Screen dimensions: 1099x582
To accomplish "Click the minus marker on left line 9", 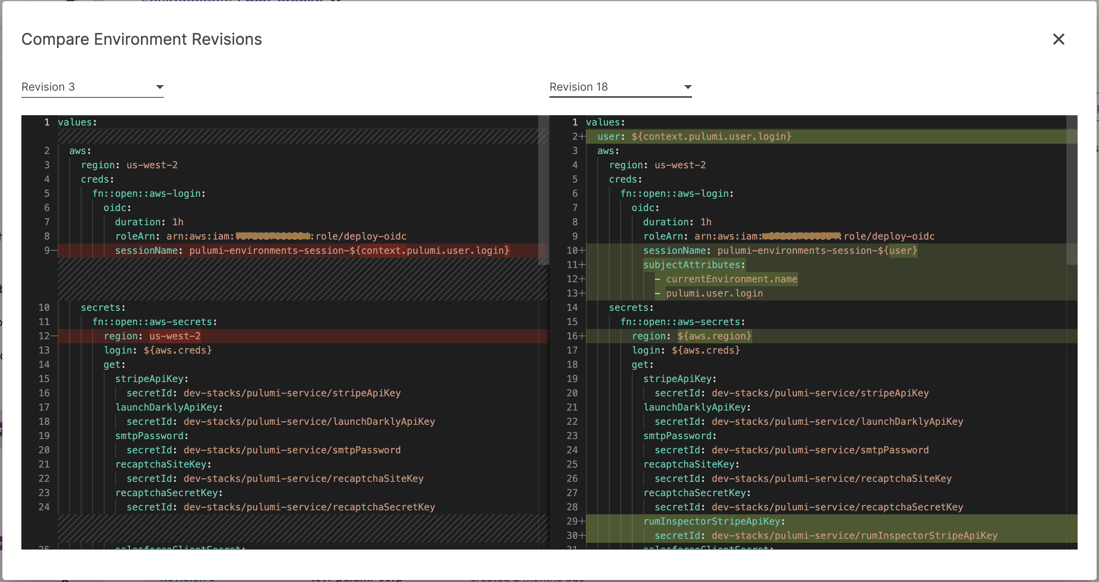I will pos(54,251).
